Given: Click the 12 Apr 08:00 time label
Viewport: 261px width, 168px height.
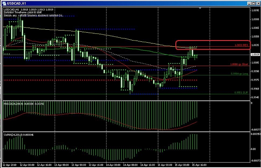Looking at the screenshot, I should [x=27, y=165].
